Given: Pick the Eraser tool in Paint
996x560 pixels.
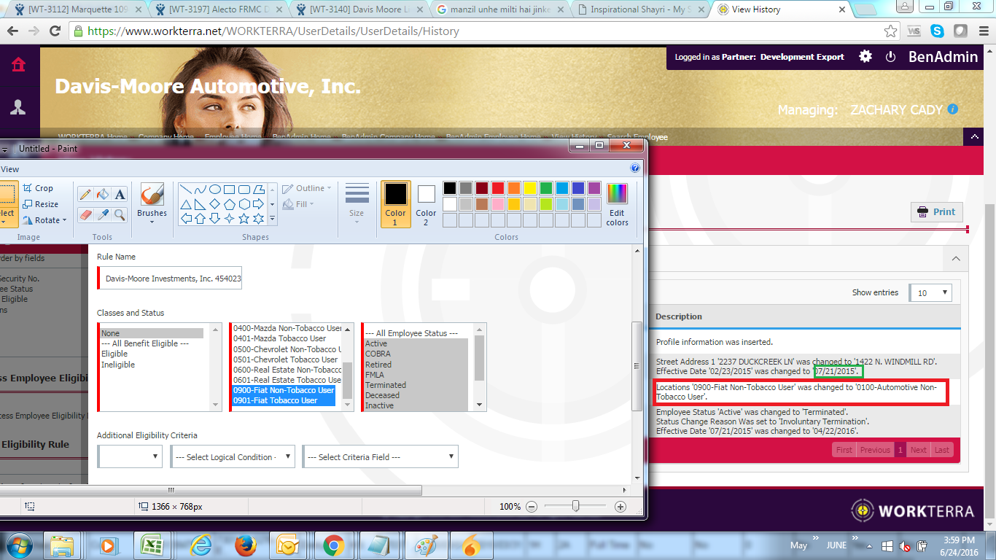Looking at the screenshot, I should tap(85, 214).
